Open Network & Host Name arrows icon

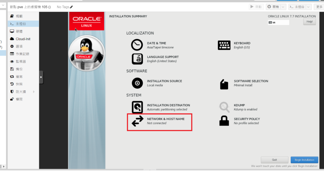137,121
